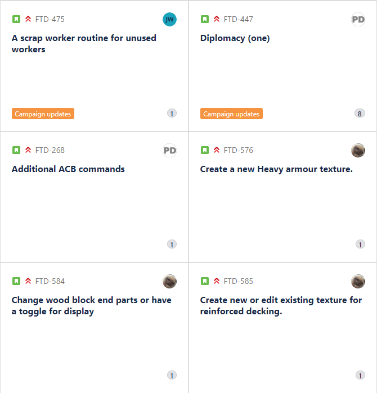Click the photo avatar on FTD-576 card

point(358,150)
